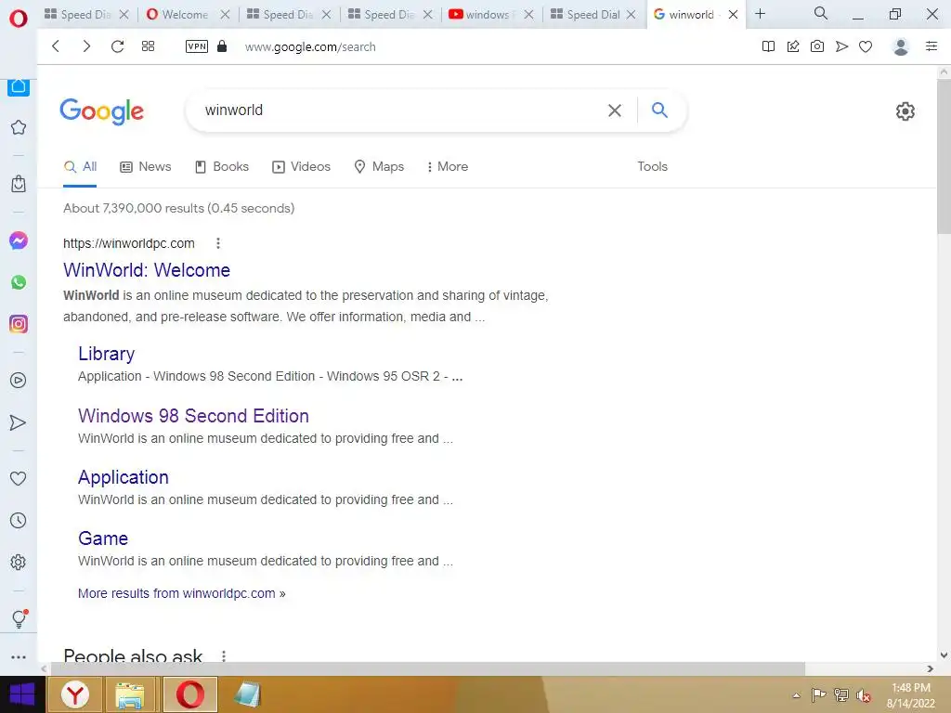Viewport: 951px width, 713px height.
Task: Open sidebar Shopping bag icon
Action: pos(19,184)
